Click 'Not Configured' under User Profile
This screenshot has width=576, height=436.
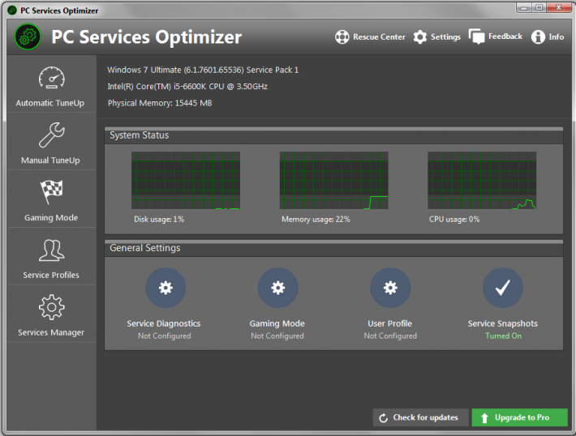(x=390, y=336)
